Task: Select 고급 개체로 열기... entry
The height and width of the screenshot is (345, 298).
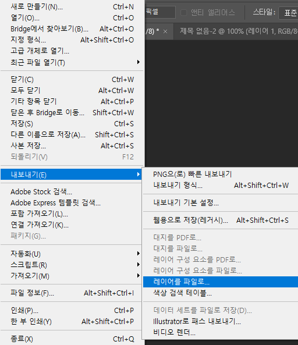Action: (72, 51)
